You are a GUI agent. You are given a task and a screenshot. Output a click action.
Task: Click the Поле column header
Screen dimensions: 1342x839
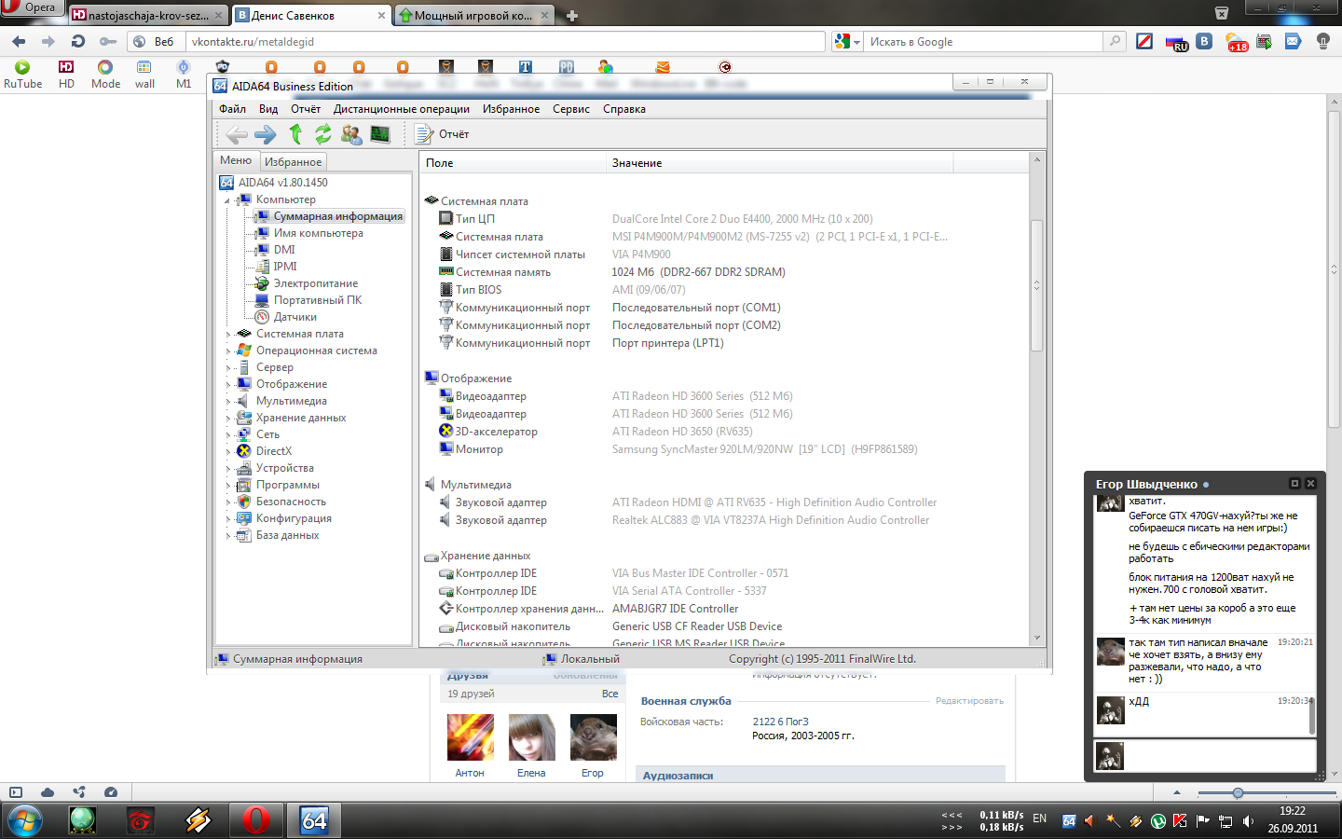(x=513, y=163)
